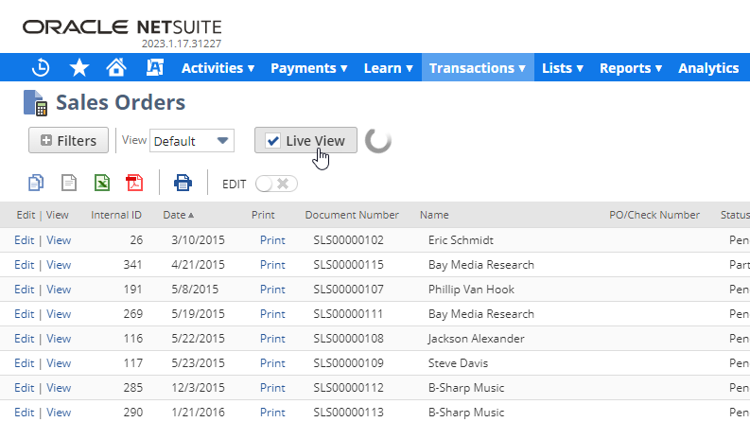Viewport: 750px width, 422px height.
Task: Edit the Phillip Van Hook order
Action: click(x=24, y=290)
